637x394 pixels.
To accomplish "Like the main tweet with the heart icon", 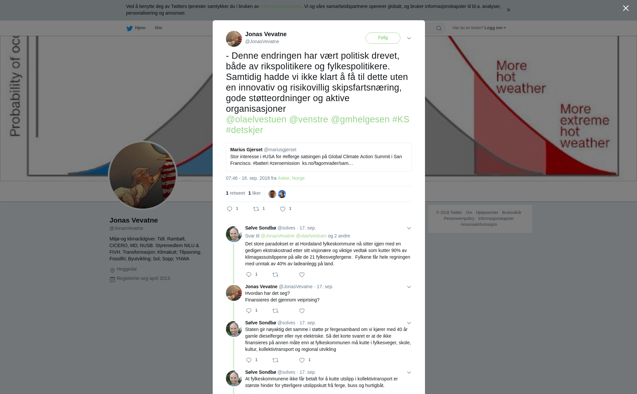I will [x=283, y=209].
